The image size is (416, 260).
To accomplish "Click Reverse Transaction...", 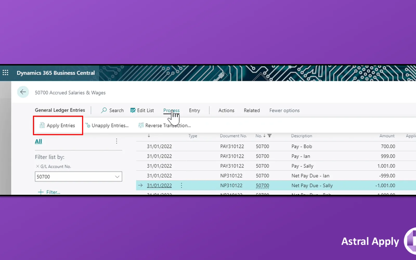I will pos(168,126).
